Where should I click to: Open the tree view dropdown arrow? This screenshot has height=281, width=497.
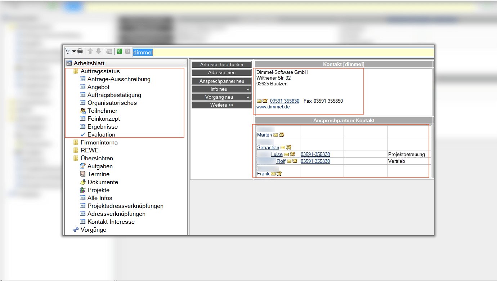click(74, 52)
